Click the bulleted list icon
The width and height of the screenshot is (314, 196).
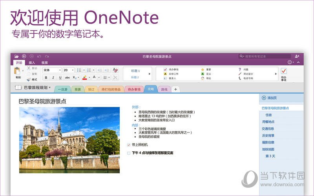coord(78,70)
